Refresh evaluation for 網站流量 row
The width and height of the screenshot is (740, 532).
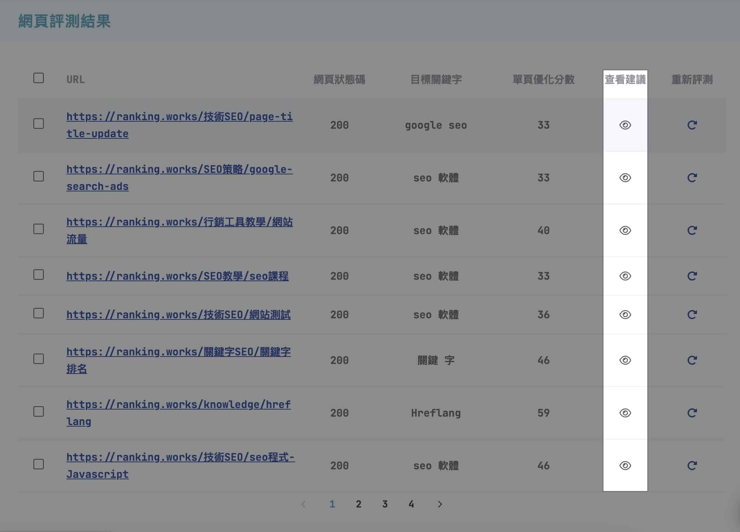[x=692, y=230]
